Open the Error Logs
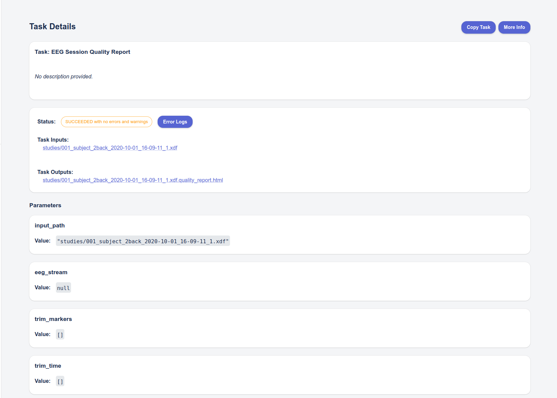Viewport: 557px width, 398px height. (175, 122)
